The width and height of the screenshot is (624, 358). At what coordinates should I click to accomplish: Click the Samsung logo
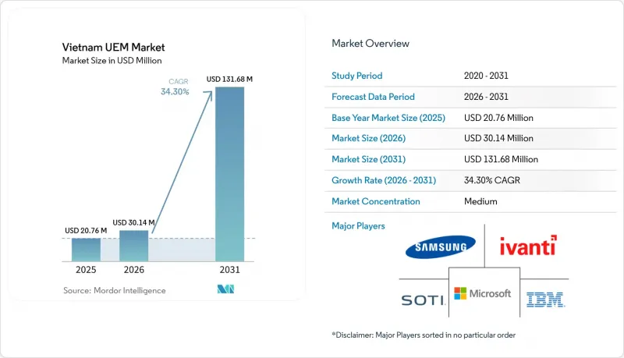point(441,247)
